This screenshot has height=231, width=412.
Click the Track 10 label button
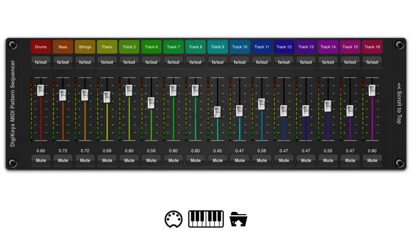tap(240, 47)
